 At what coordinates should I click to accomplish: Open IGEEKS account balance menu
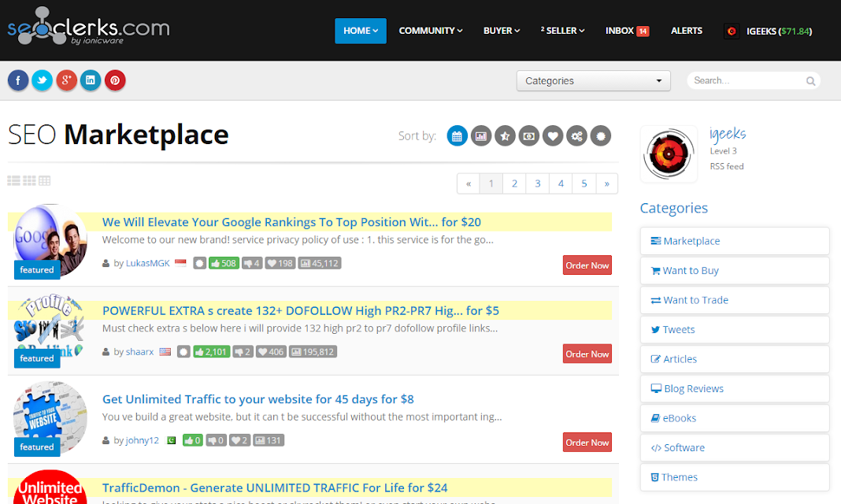(779, 31)
